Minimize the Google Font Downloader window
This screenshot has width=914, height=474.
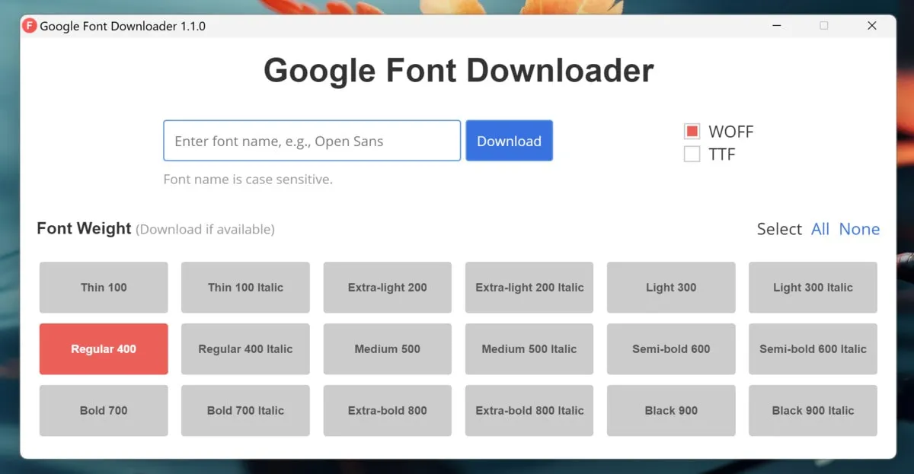(777, 26)
